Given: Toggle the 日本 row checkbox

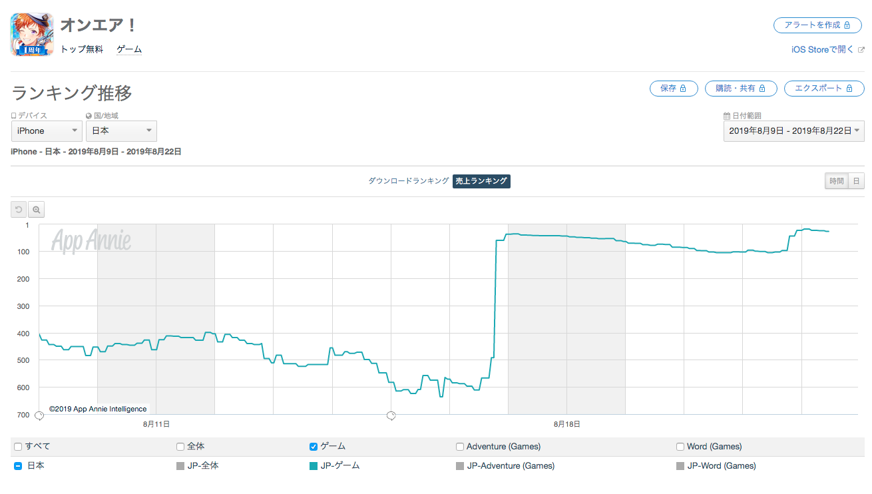Looking at the screenshot, I should click(18, 466).
